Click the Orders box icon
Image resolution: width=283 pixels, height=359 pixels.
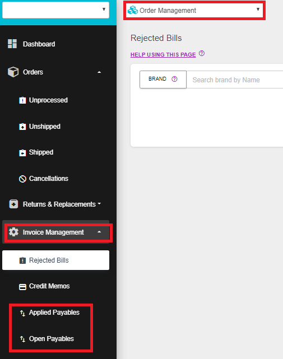pyautogui.click(x=13, y=72)
